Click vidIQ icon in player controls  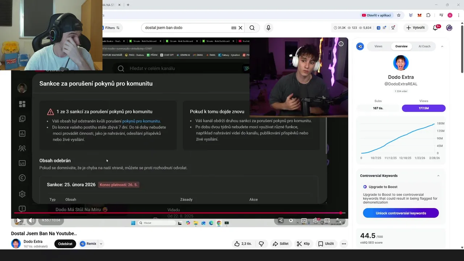[281, 220]
